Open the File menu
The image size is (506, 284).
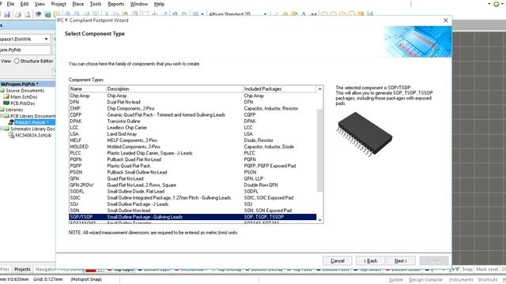point(10,4)
